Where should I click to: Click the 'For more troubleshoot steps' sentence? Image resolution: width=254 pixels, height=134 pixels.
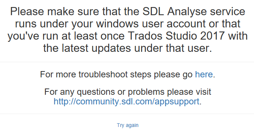click(x=128, y=74)
